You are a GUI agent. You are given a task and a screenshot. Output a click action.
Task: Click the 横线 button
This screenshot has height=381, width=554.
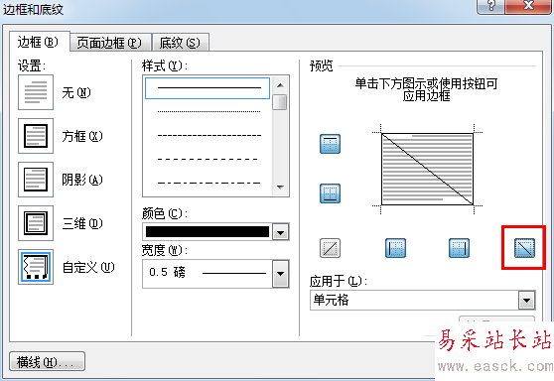(47, 361)
